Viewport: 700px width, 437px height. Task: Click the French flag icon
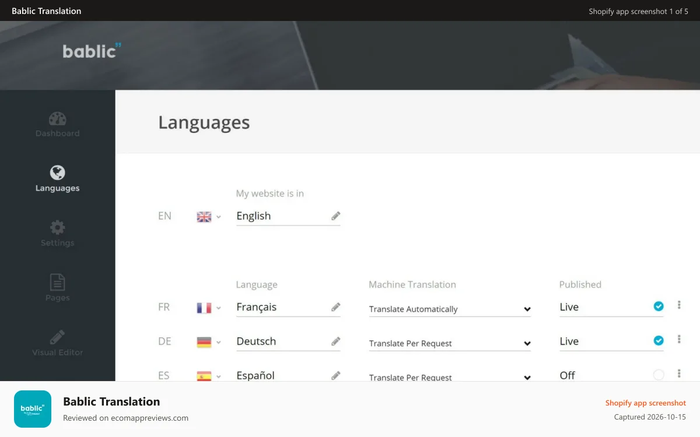pyautogui.click(x=204, y=308)
